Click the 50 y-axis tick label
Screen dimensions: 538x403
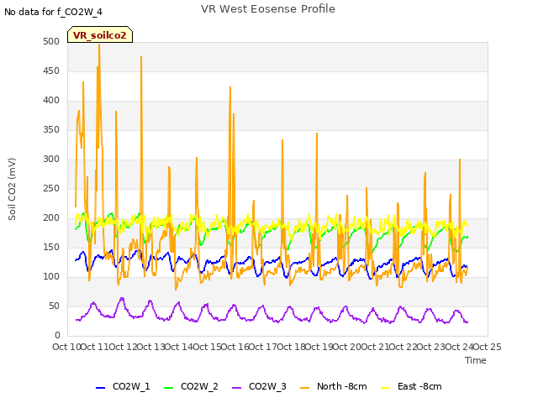click(55, 306)
